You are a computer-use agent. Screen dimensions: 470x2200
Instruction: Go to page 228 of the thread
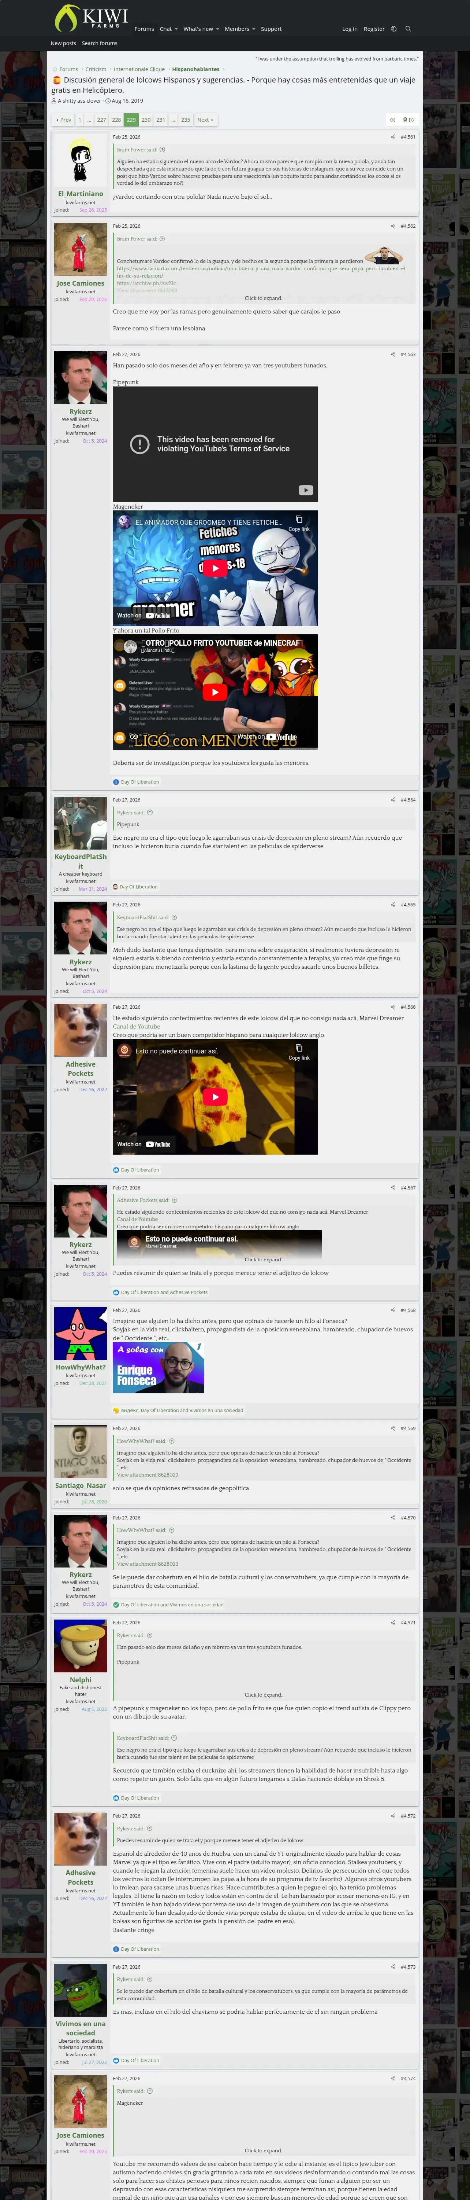tap(117, 120)
